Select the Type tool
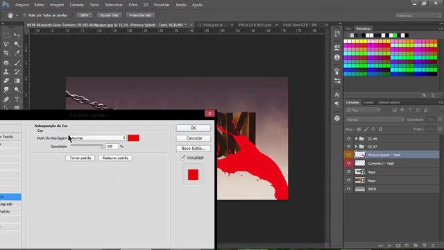Viewport: 444px width, 250px height. 17,99
